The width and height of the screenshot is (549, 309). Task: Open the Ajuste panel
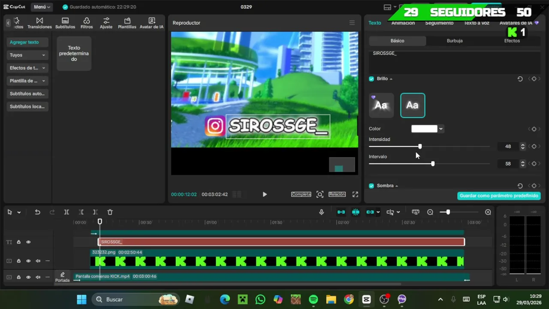point(106,23)
